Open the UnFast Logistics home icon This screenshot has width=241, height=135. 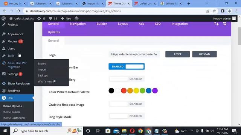pos(11,18)
